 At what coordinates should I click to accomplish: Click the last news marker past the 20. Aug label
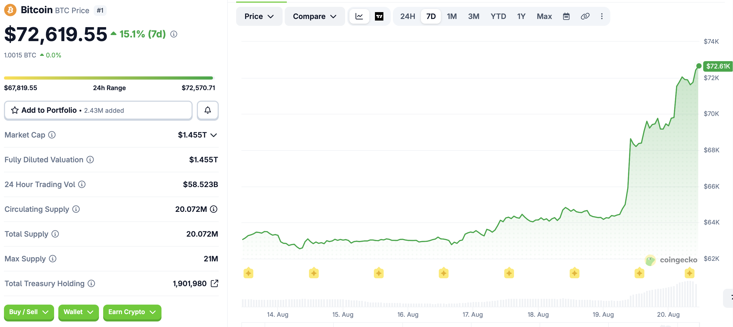[x=689, y=273]
